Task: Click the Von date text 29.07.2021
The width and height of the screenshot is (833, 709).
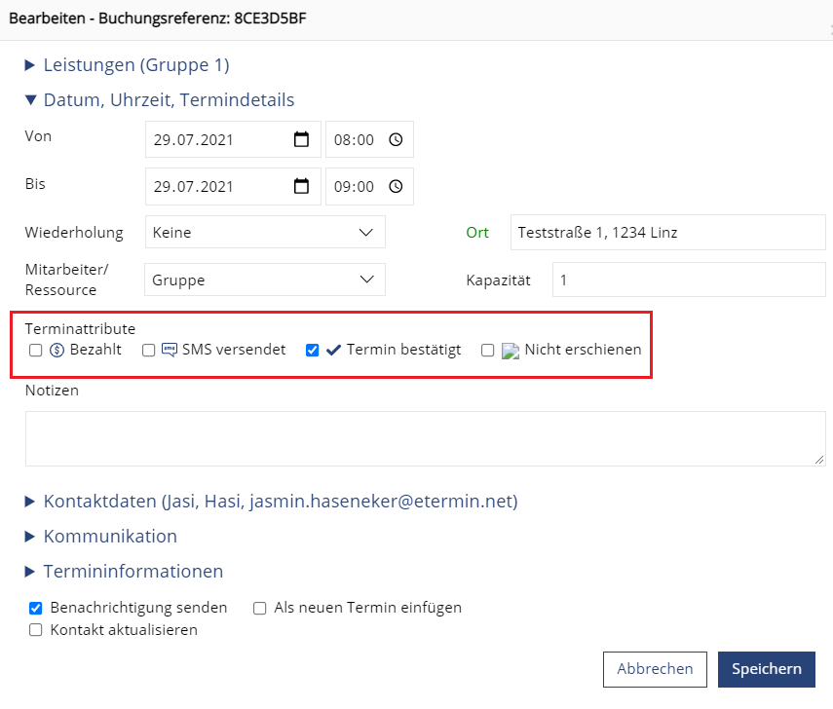Action: pyautogui.click(x=193, y=140)
